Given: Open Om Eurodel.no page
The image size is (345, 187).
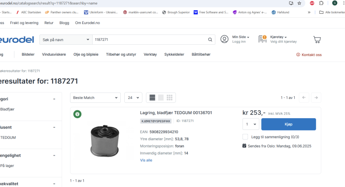Looking at the screenshot, I should (x=87, y=23).
